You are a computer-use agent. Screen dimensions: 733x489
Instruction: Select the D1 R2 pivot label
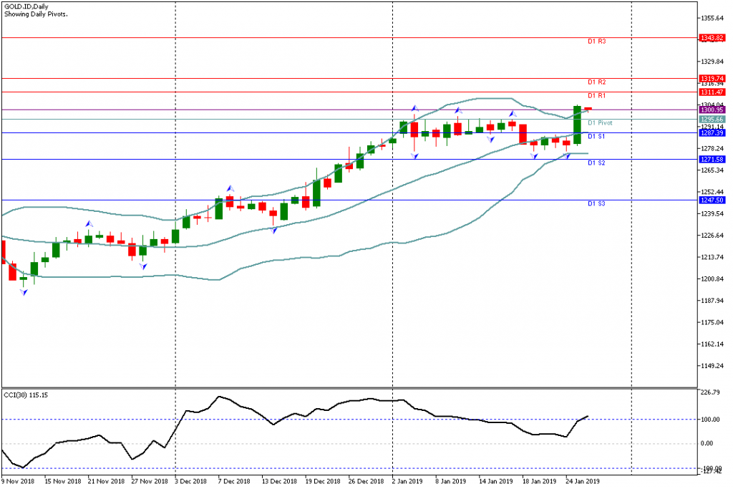[x=597, y=82]
